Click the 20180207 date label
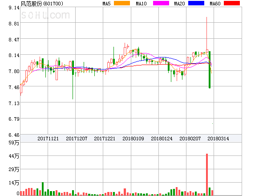This screenshot has width=267, height=196. (x=190, y=139)
